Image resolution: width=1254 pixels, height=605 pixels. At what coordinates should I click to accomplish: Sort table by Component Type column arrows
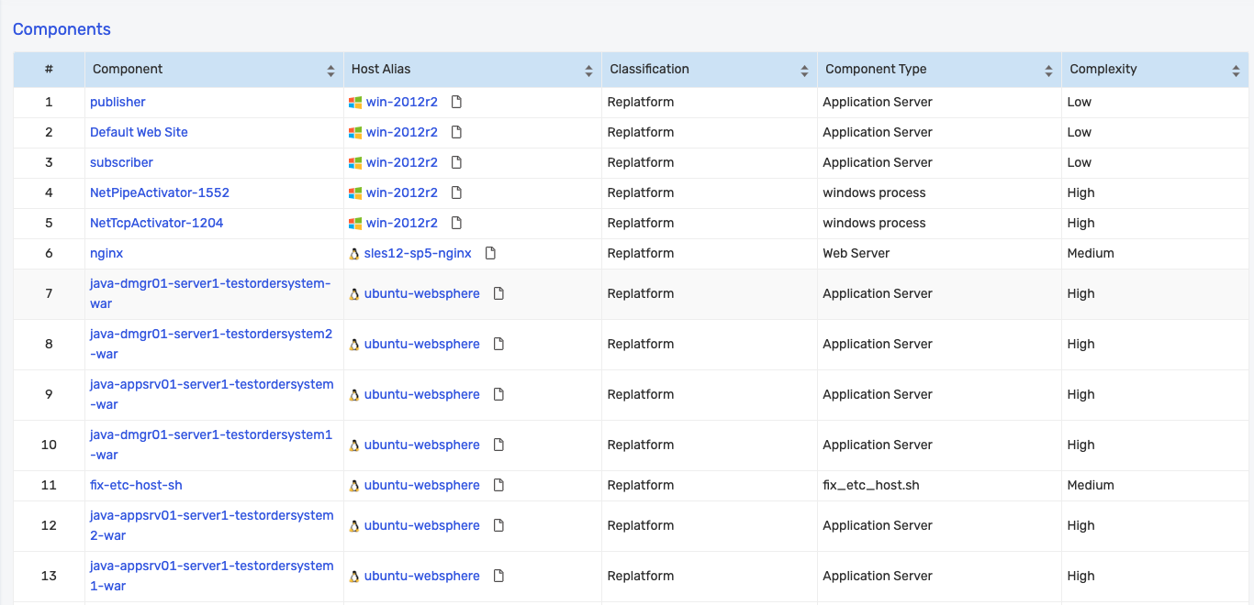pos(1048,71)
